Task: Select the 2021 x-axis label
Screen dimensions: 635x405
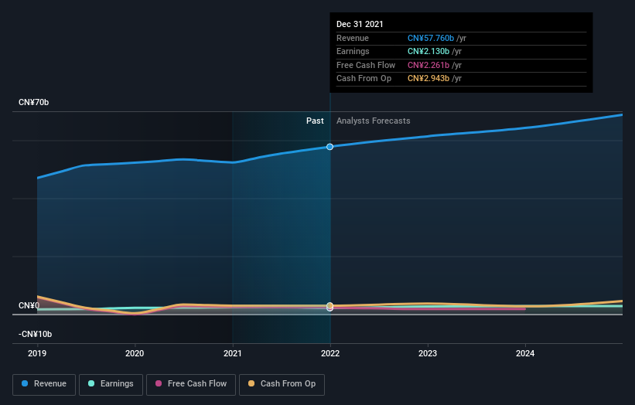Action: tap(233, 353)
